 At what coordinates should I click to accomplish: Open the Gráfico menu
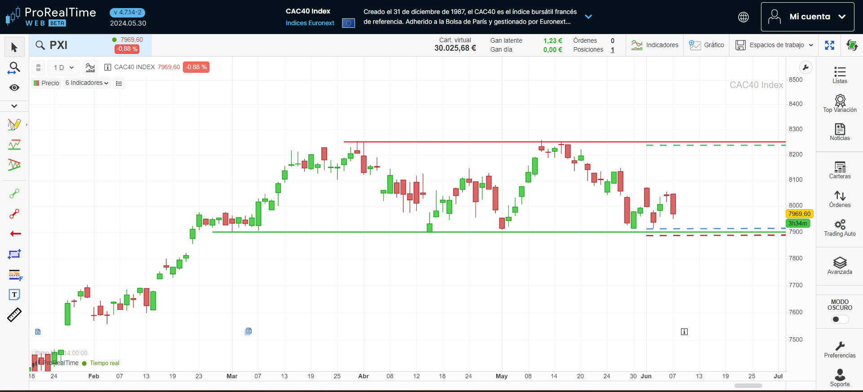(x=707, y=45)
